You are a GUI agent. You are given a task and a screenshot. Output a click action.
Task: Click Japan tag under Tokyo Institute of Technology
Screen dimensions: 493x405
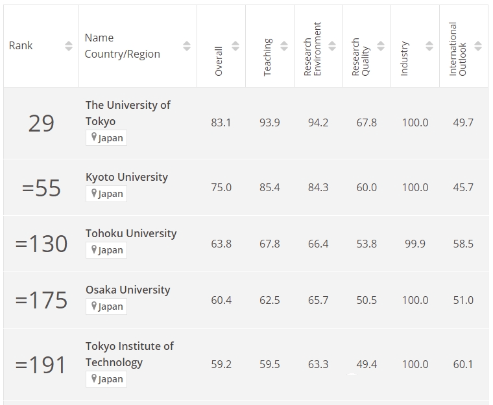[106, 379]
